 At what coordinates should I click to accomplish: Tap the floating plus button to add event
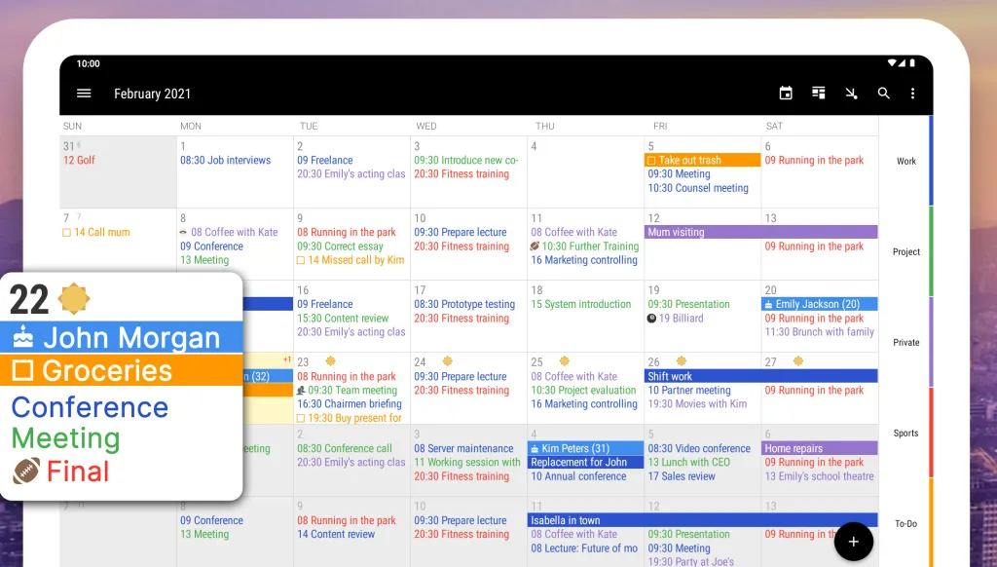tap(854, 541)
